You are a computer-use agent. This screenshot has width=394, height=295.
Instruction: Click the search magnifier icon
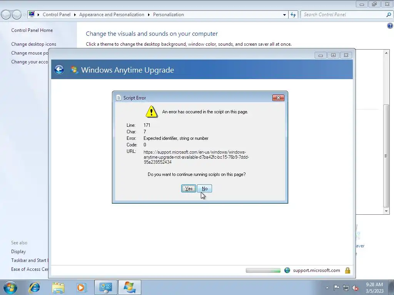[389, 15]
